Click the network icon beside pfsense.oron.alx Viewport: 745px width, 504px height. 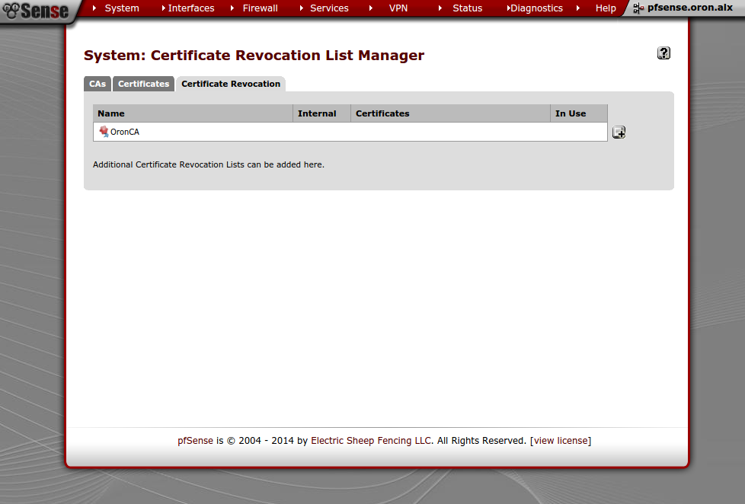(638, 8)
